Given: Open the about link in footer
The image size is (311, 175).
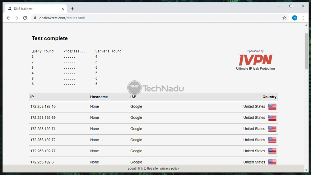Looking at the screenshot, I should (x=132, y=168).
